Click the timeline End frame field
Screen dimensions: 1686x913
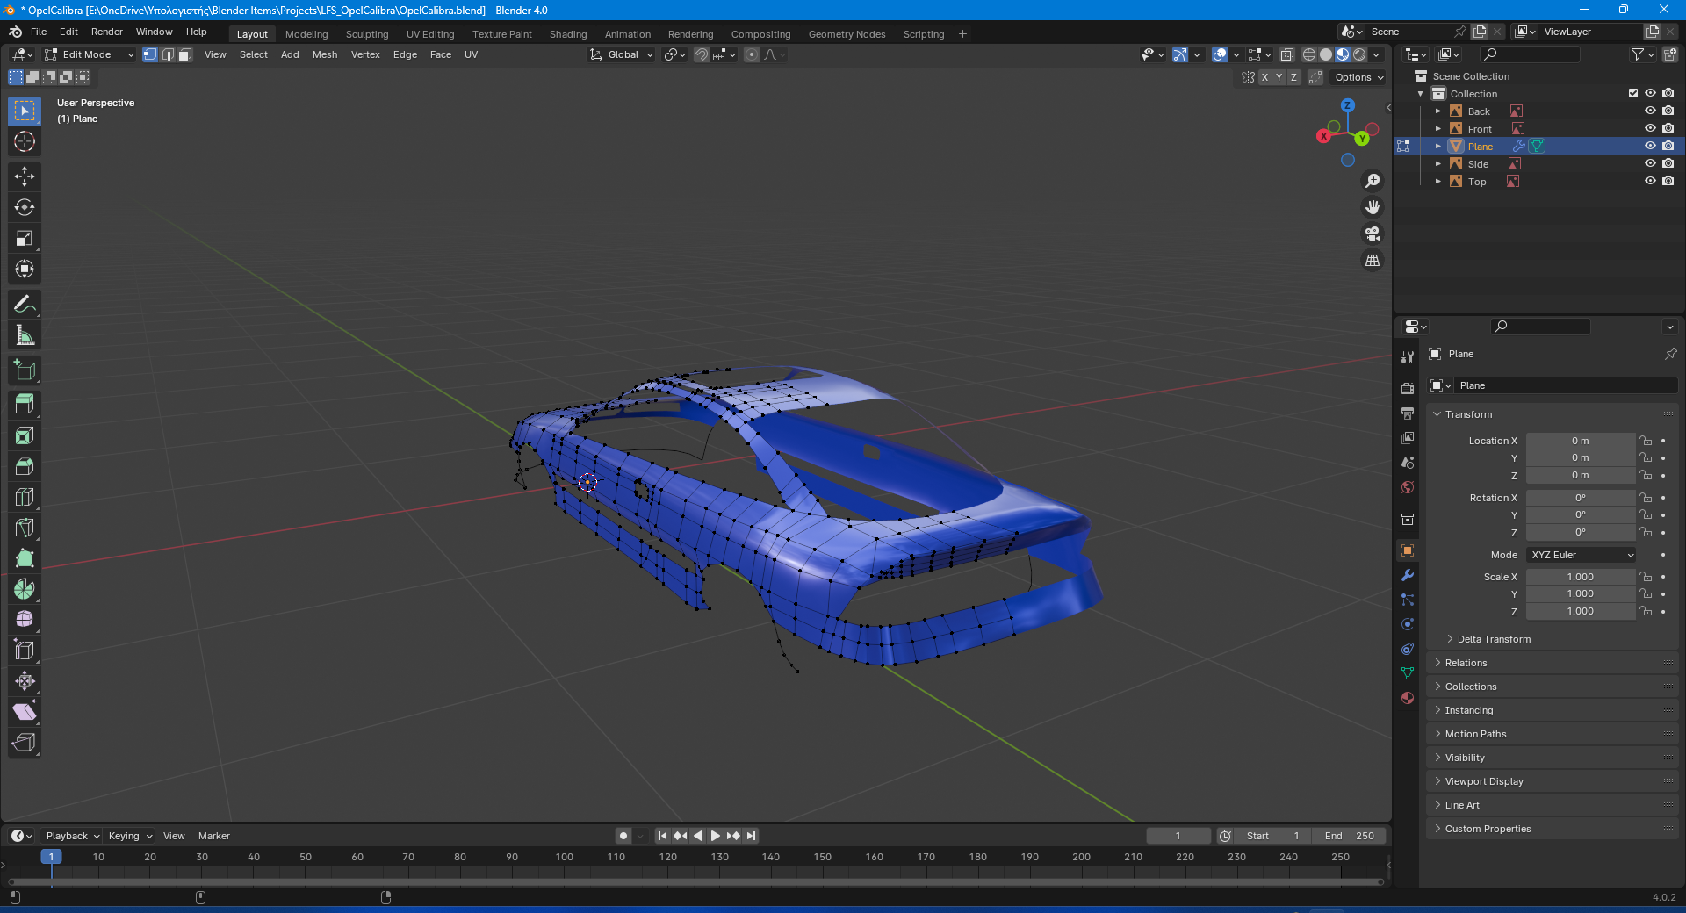coord(1350,836)
